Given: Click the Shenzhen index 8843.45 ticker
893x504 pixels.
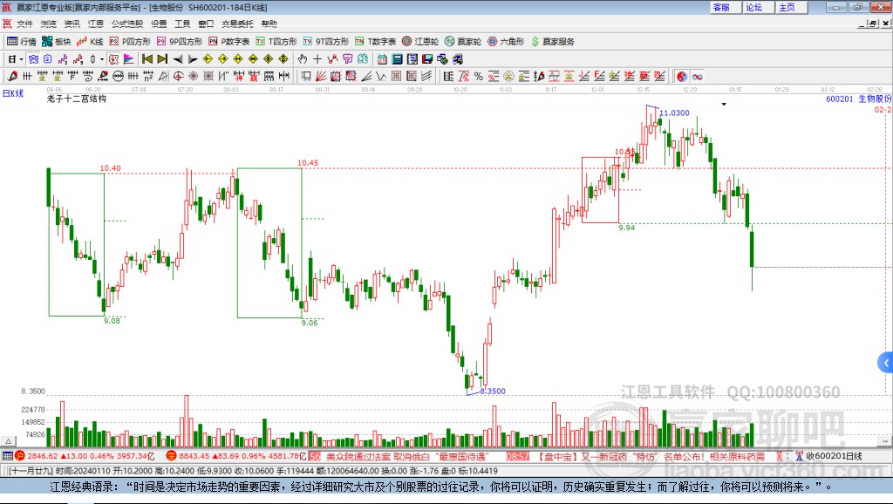Looking at the screenshot, I should 236,456.
